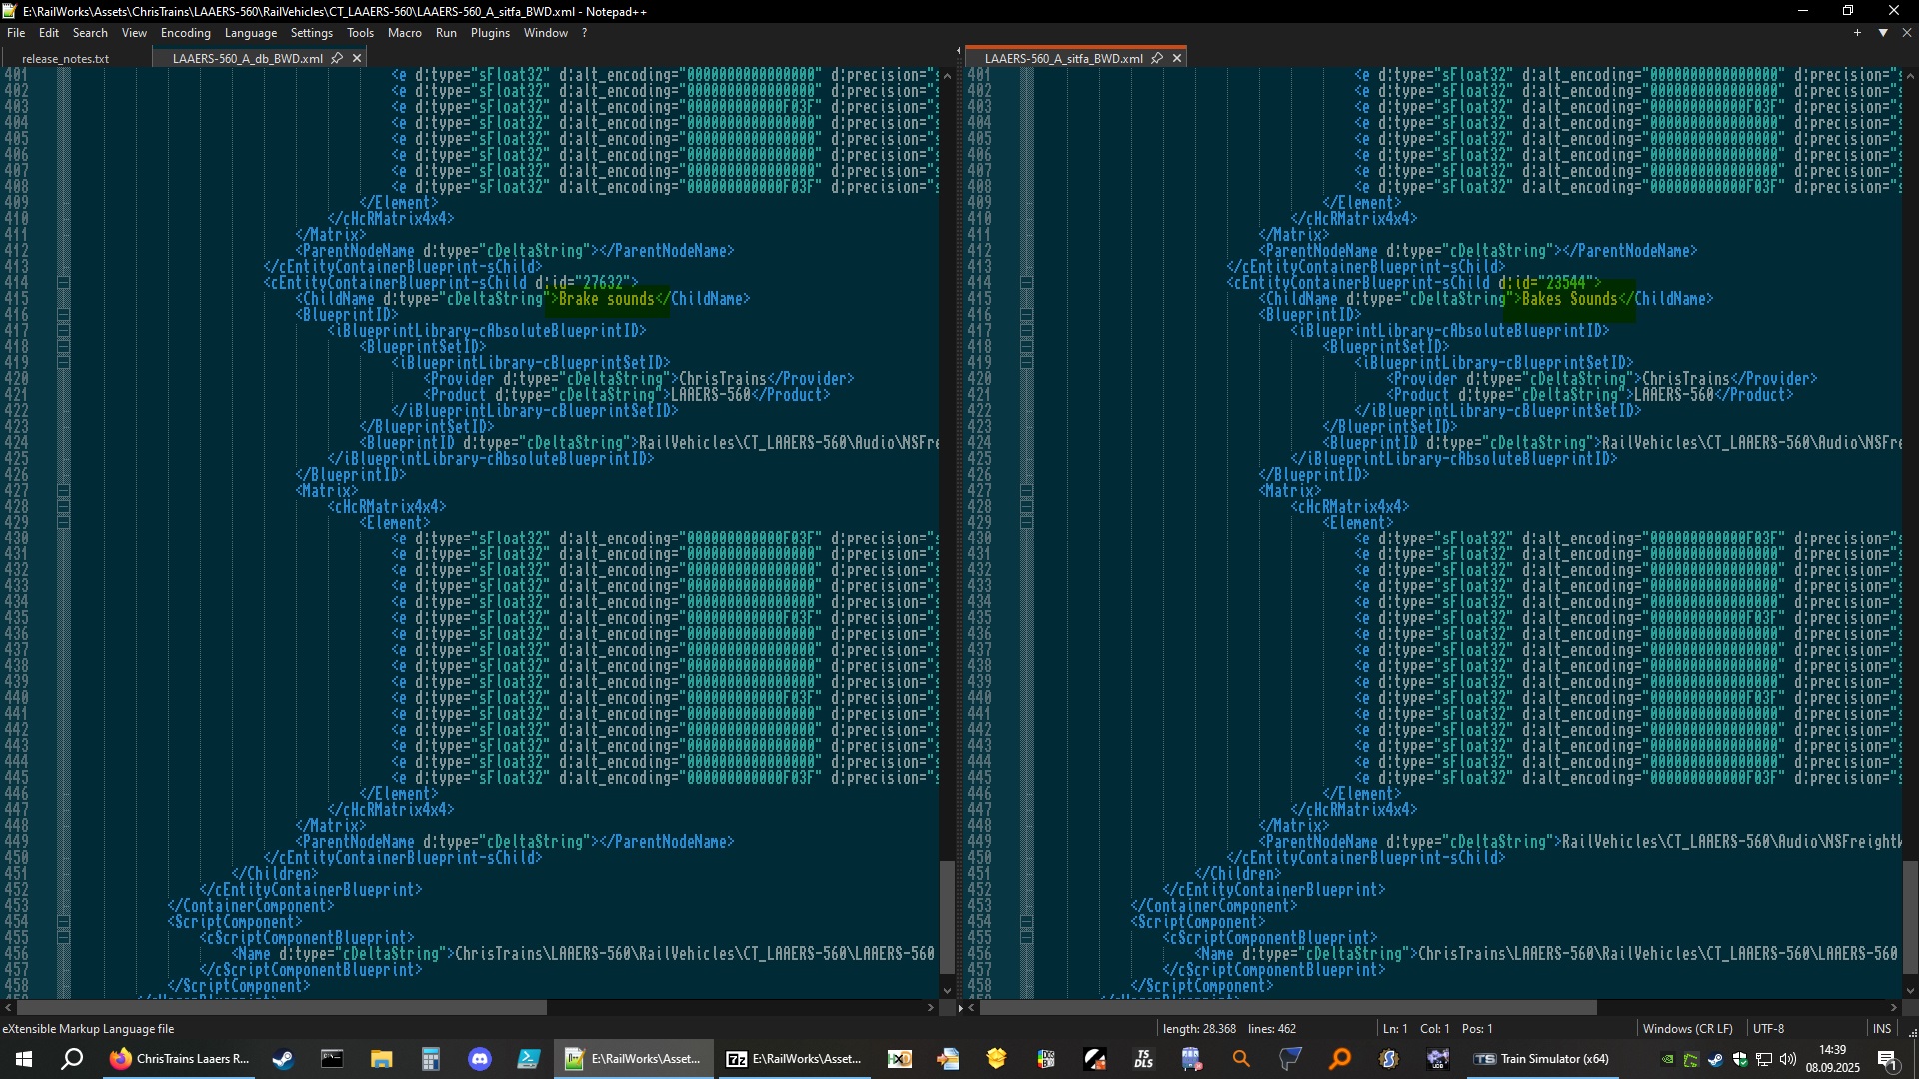Click 'ChrisTrains' Provider value in right pane
The width and height of the screenshot is (1919, 1079).
pyautogui.click(x=1685, y=379)
